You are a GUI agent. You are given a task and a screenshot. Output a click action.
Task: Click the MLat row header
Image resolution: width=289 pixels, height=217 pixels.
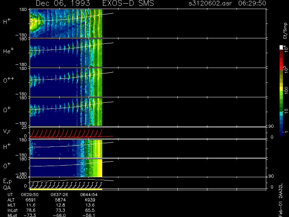(12, 215)
